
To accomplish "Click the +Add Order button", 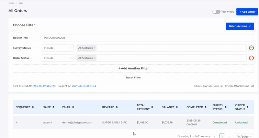I will tap(247, 12).
